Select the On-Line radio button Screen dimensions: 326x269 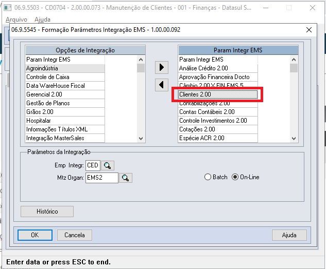tap(246, 177)
